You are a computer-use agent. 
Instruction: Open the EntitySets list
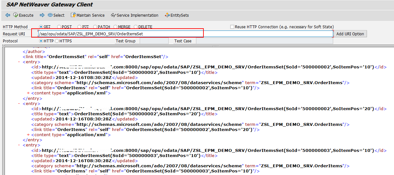click(177, 15)
